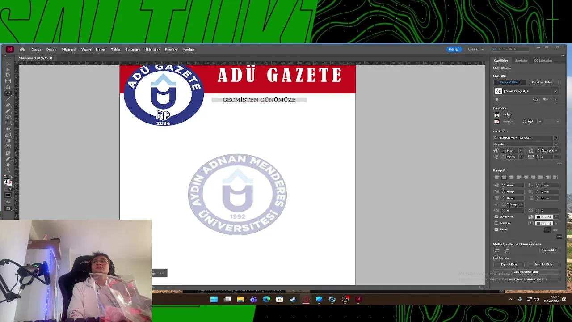Click Yer Tutucu Metinle Doldur button
Viewport: 572px width, 322px height.
tap(526, 280)
